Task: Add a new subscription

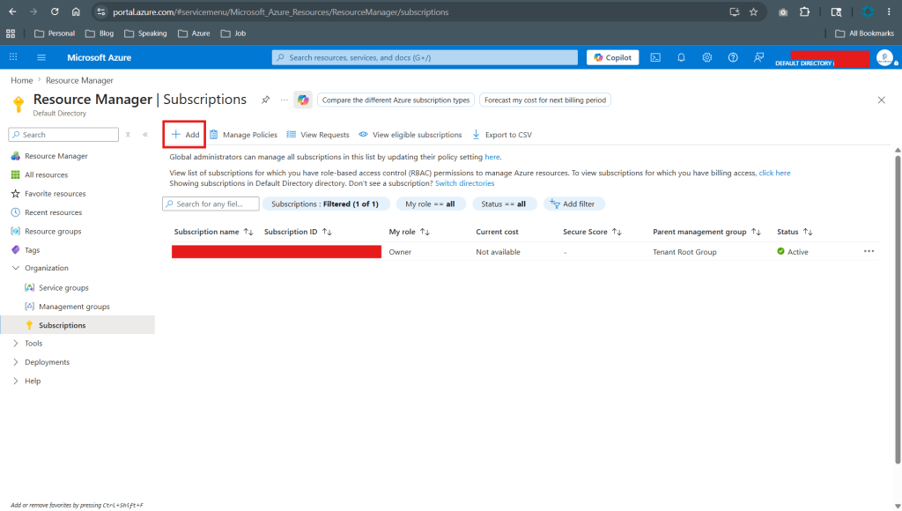Action: pyautogui.click(x=185, y=135)
